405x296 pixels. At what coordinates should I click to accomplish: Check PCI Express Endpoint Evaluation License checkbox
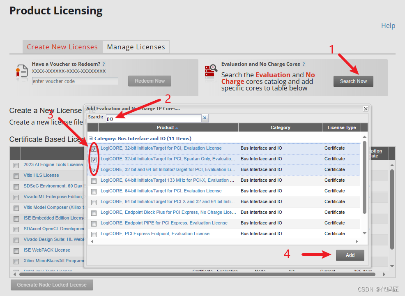click(94, 234)
